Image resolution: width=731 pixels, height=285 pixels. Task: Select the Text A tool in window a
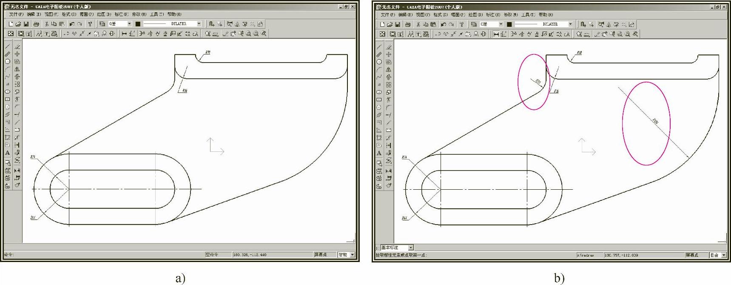coord(8,153)
